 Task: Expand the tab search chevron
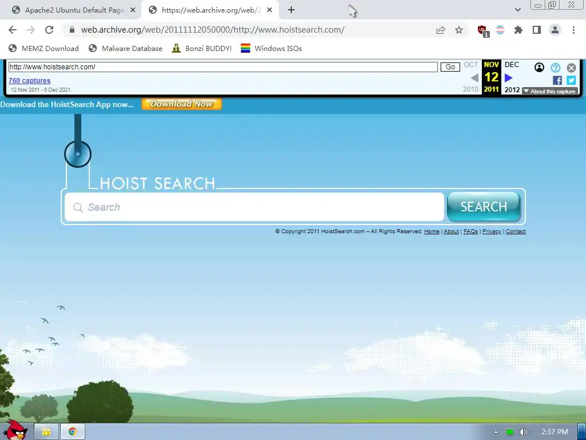point(517,10)
